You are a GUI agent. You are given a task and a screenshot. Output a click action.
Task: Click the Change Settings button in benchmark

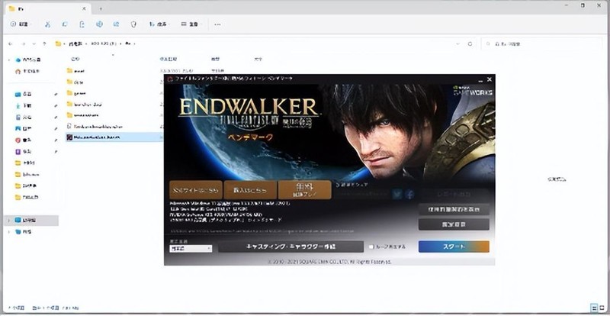point(454,224)
